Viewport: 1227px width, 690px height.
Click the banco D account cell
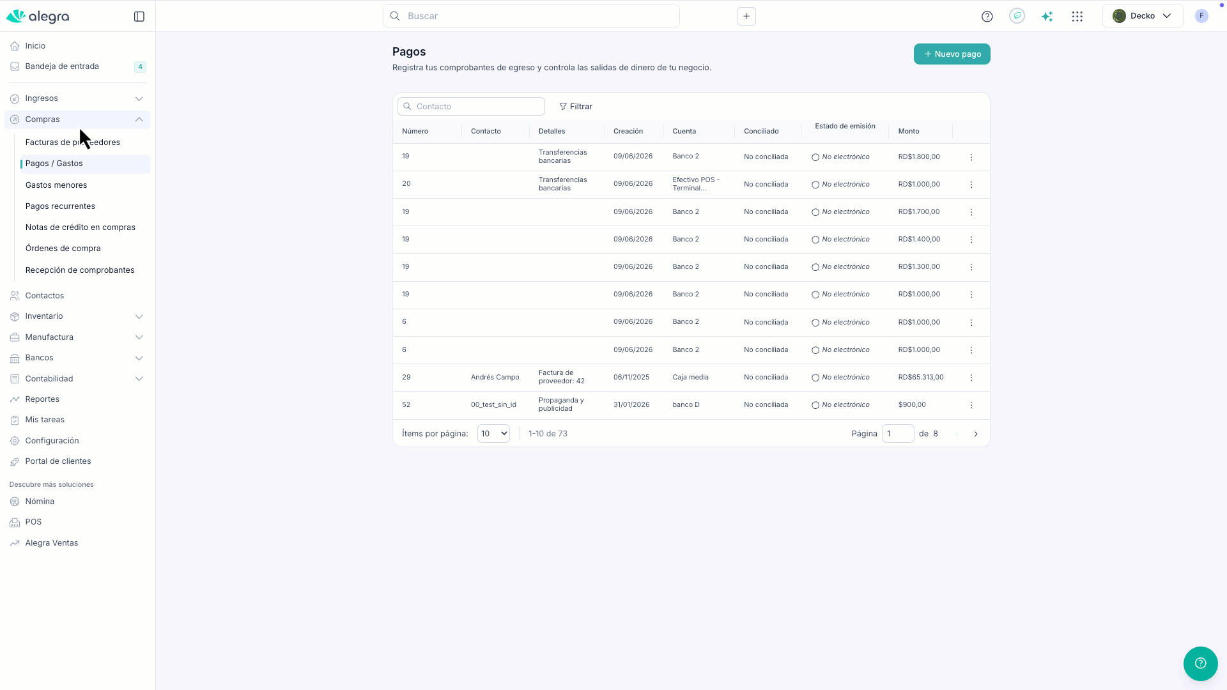pos(686,405)
